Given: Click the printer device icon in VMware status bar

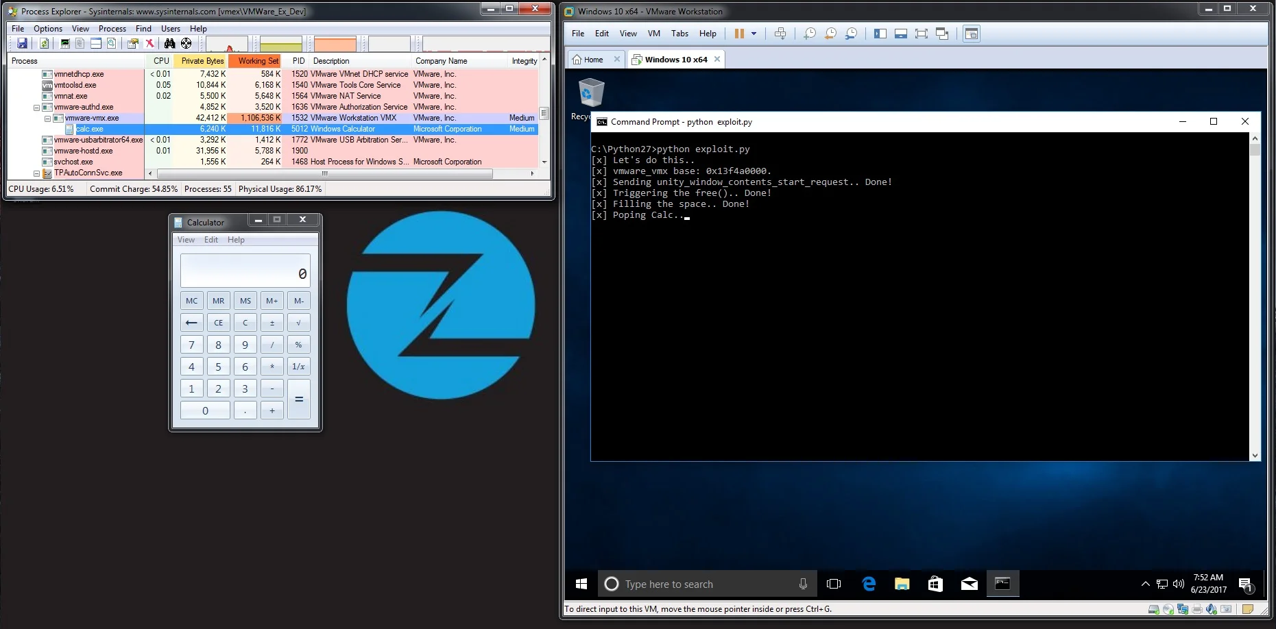Looking at the screenshot, I should point(1197,609).
